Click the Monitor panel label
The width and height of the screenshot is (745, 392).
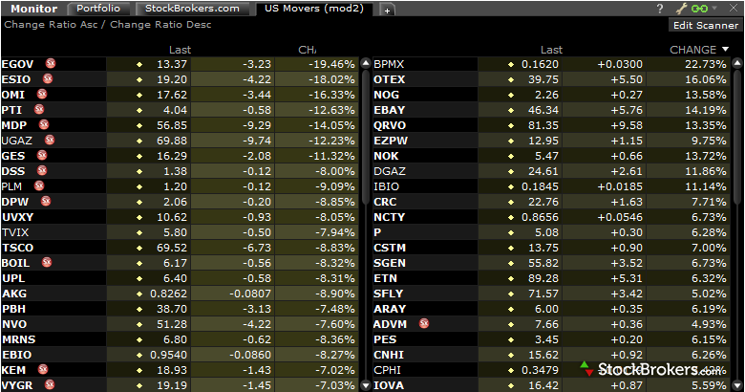coord(33,9)
